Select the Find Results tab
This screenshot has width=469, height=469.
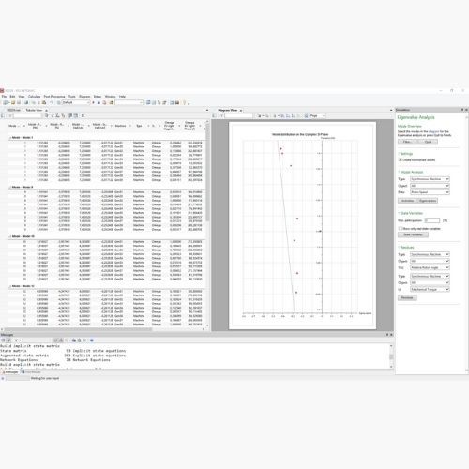click(x=31, y=372)
